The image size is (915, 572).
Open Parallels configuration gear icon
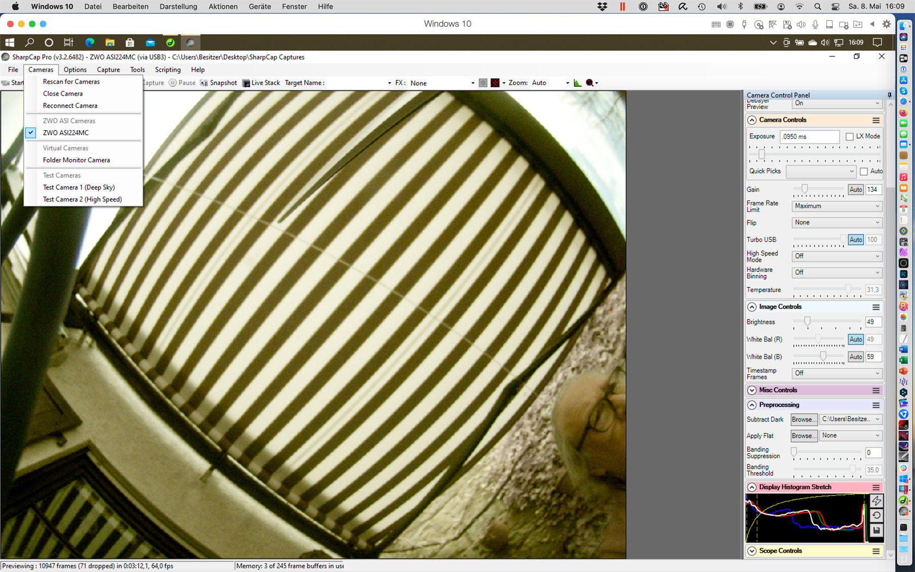(887, 24)
